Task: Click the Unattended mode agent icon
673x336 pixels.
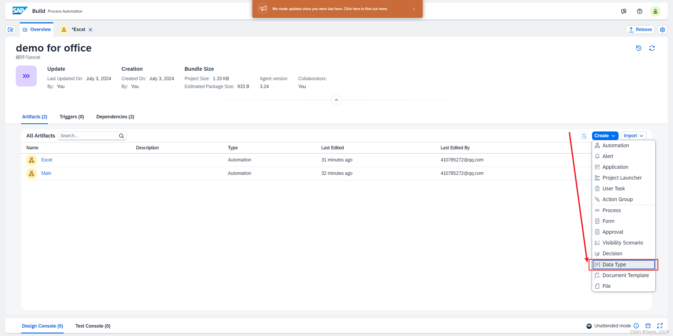Action: [x=589, y=326]
